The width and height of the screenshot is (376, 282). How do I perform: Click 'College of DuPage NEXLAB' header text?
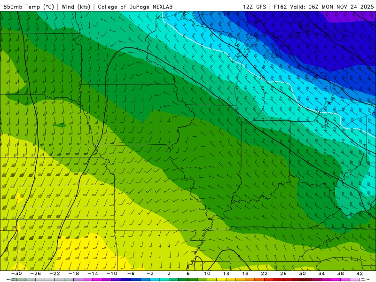135,7
